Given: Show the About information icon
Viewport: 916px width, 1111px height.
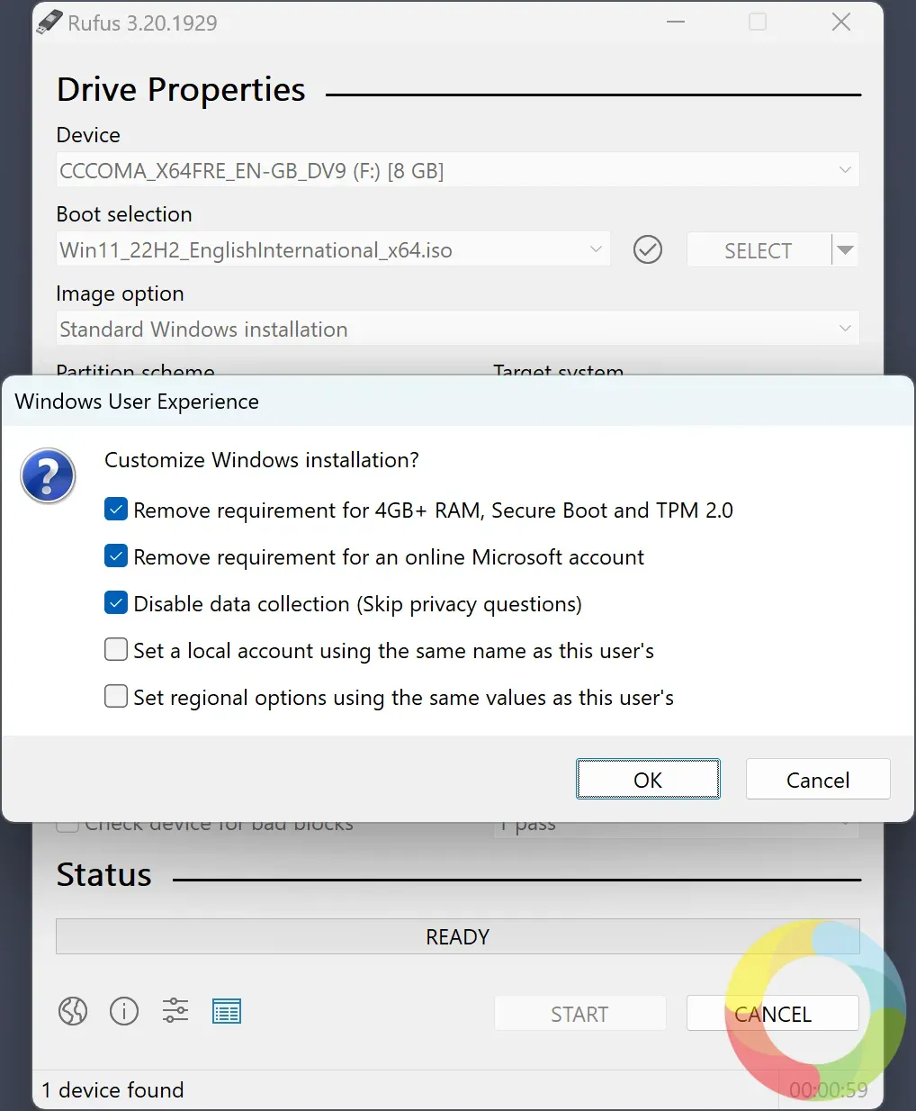Looking at the screenshot, I should [x=124, y=1011].
